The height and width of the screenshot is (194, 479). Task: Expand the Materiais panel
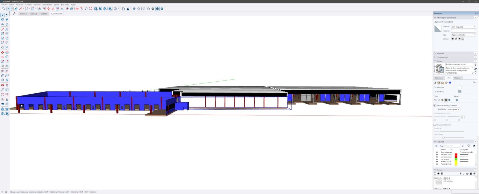[x=440, y=53]
